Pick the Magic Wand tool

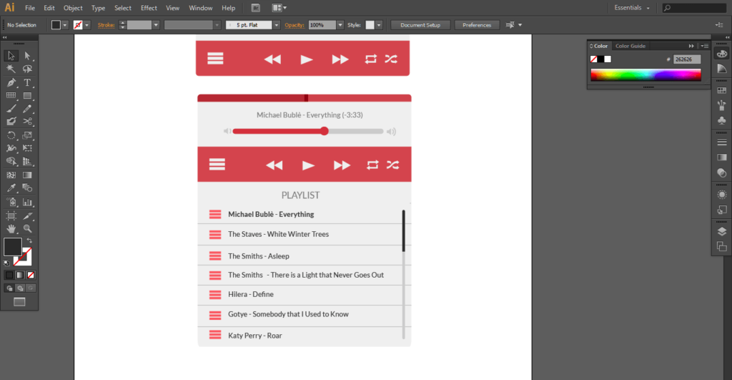[x=11, y=69]
